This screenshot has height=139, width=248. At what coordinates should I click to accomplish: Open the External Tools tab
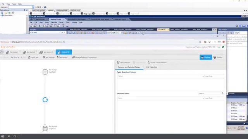75,10
